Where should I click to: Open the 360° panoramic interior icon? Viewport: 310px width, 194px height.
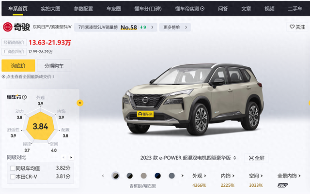[x=282, y=185]
